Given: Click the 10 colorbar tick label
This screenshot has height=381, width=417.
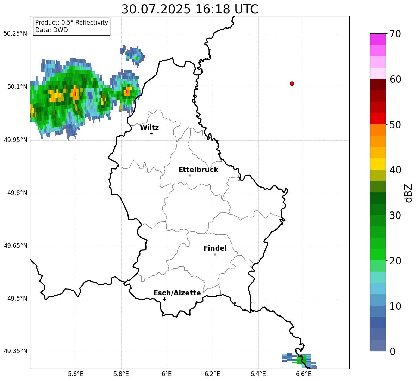Looking at the screenshot, I should [395, 306].
